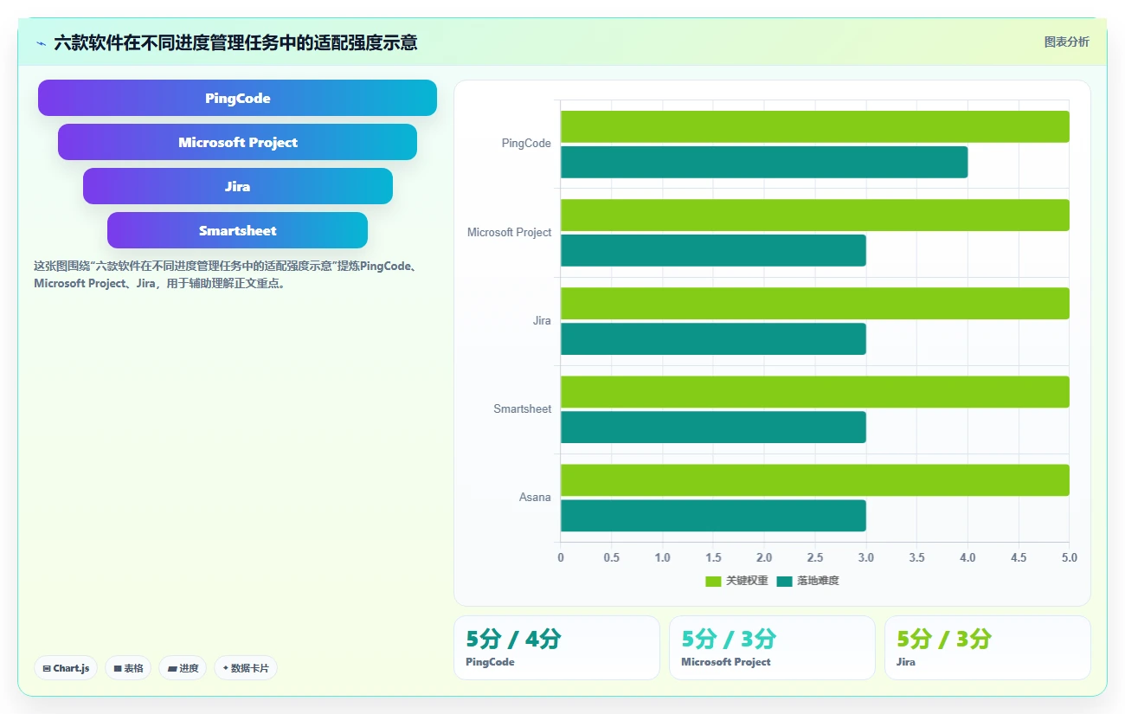Click the 进度 tag chip
The image size is (1125, 714).
[183, 668]
